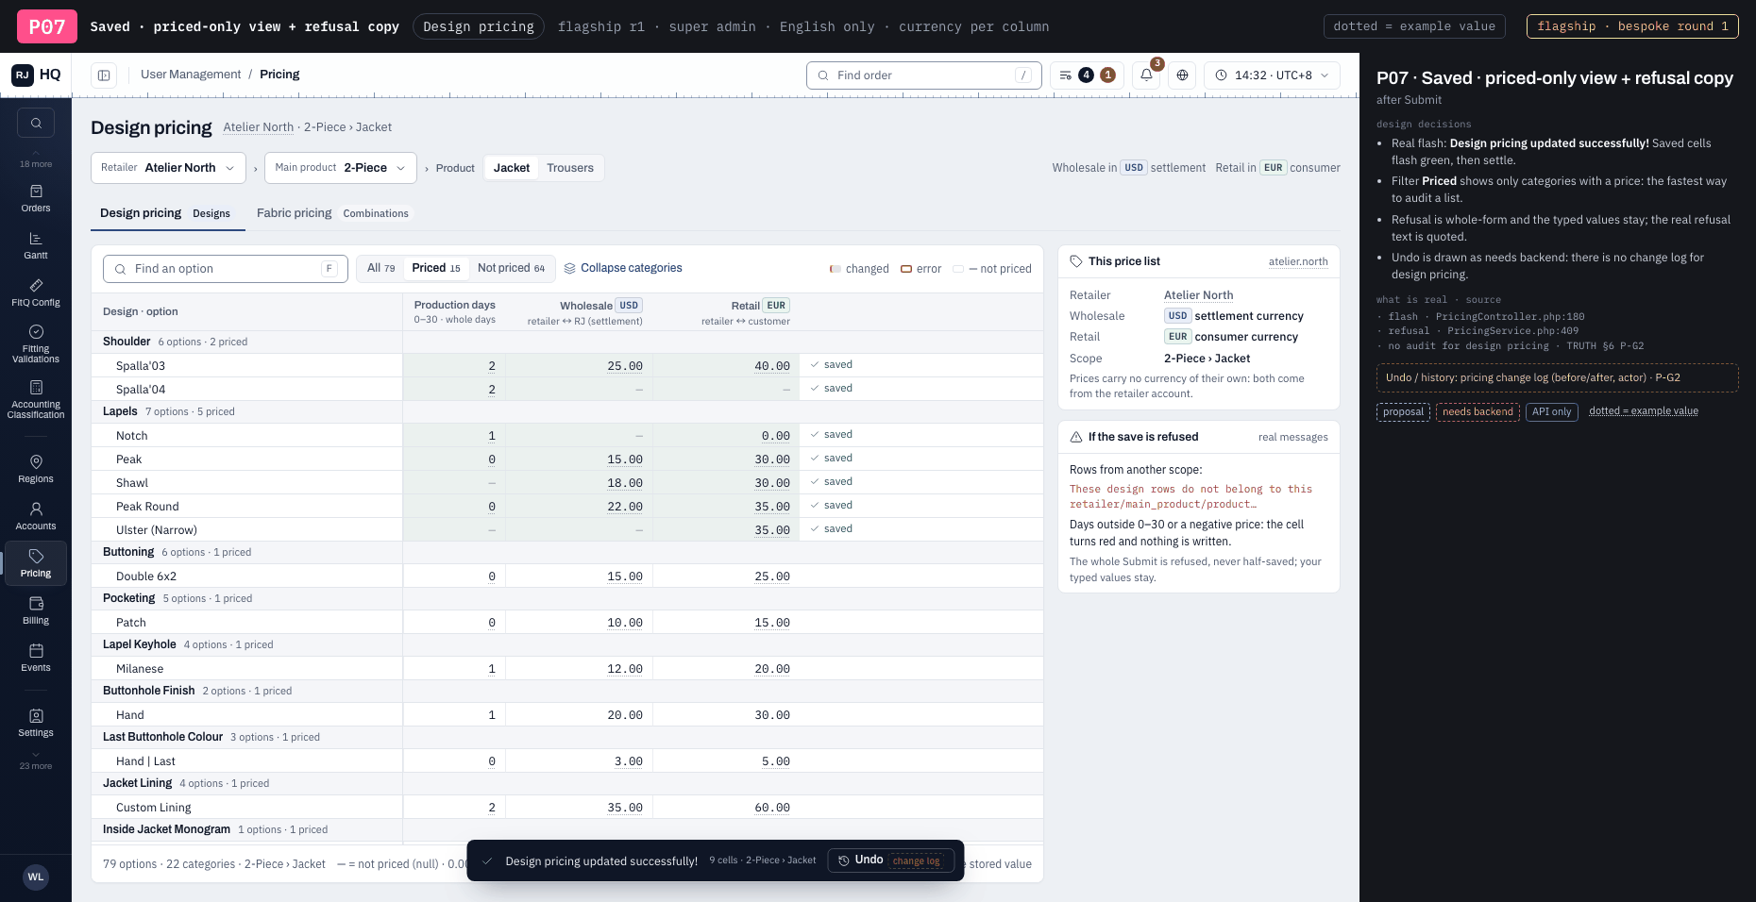The image size is (1756, 902).
Task: Click User Management breadcrumb
Action: point(191,75)
